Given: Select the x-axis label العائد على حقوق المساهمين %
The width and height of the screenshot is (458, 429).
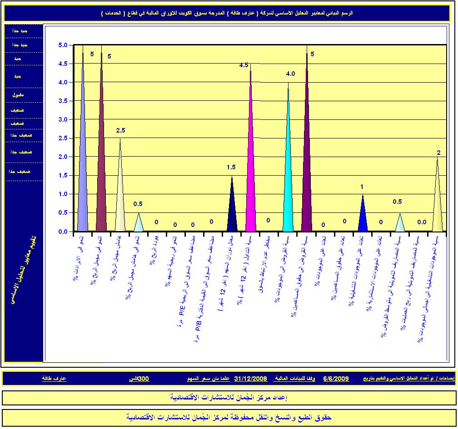Looking at the screenshot, I should point(338,268).
